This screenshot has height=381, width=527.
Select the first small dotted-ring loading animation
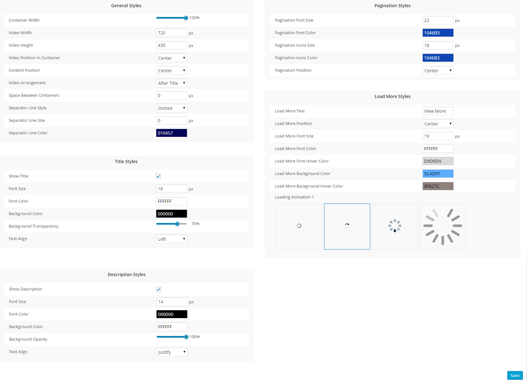[299, 226]
